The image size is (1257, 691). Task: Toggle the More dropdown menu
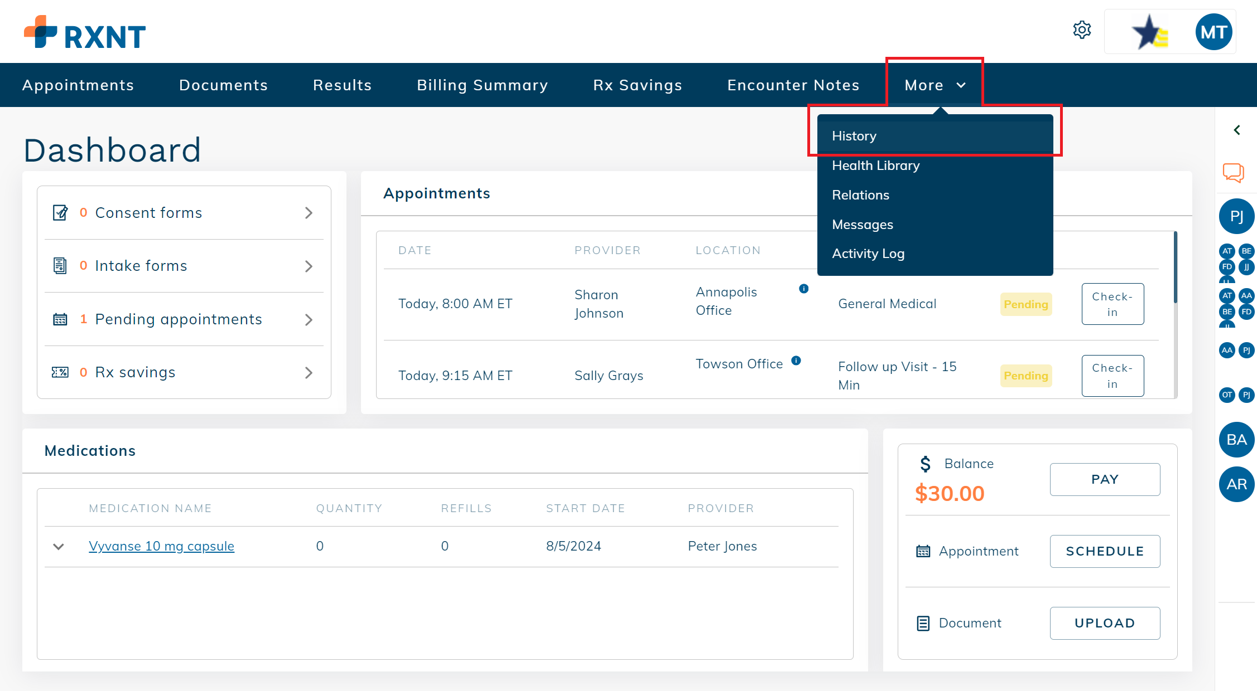click(935, 85)
